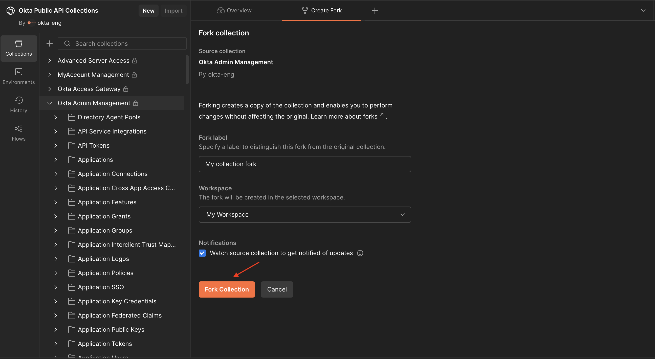Click the workspace globe icon by Okta title

coord(10,10)
